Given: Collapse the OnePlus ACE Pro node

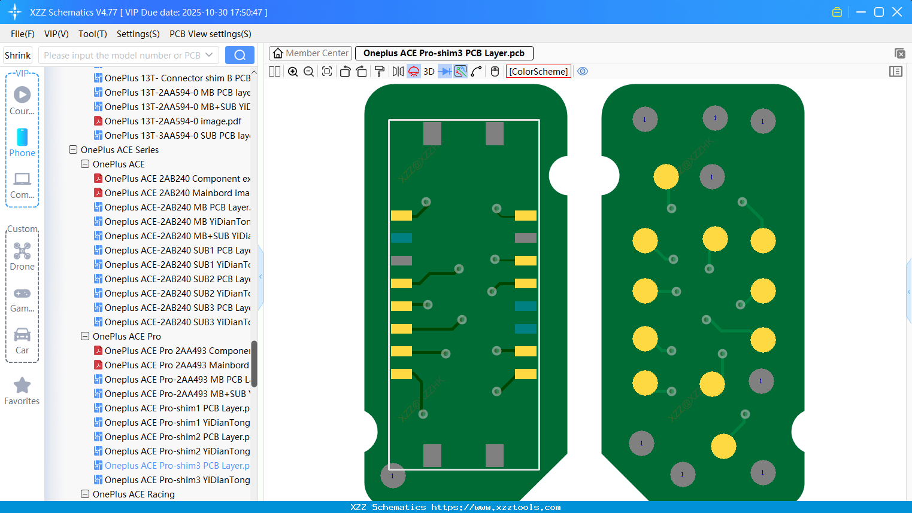Looking at the screenshot, I should click(x=85, y=336).
